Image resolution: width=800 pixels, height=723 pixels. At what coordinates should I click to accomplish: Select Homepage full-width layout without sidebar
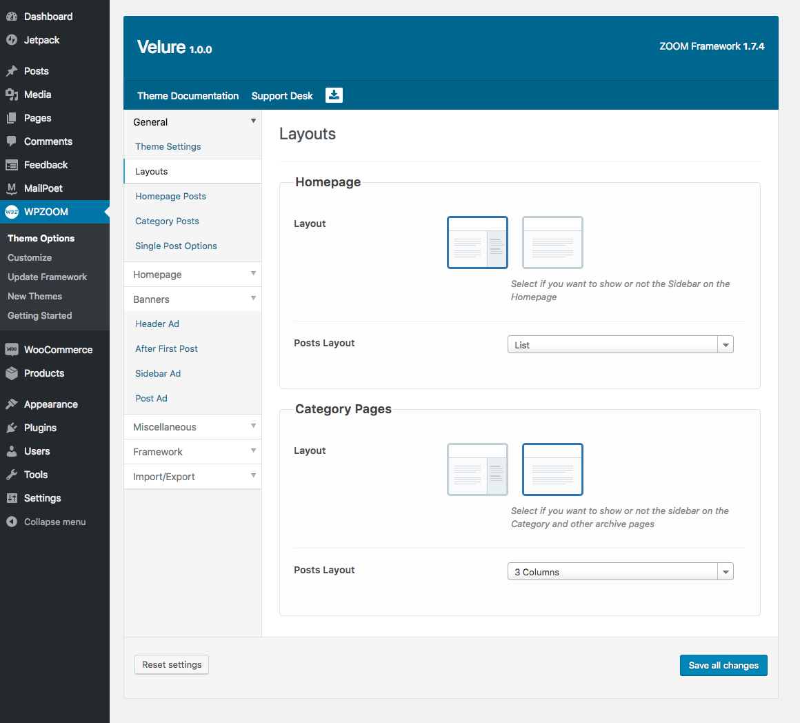coord(552,242)
